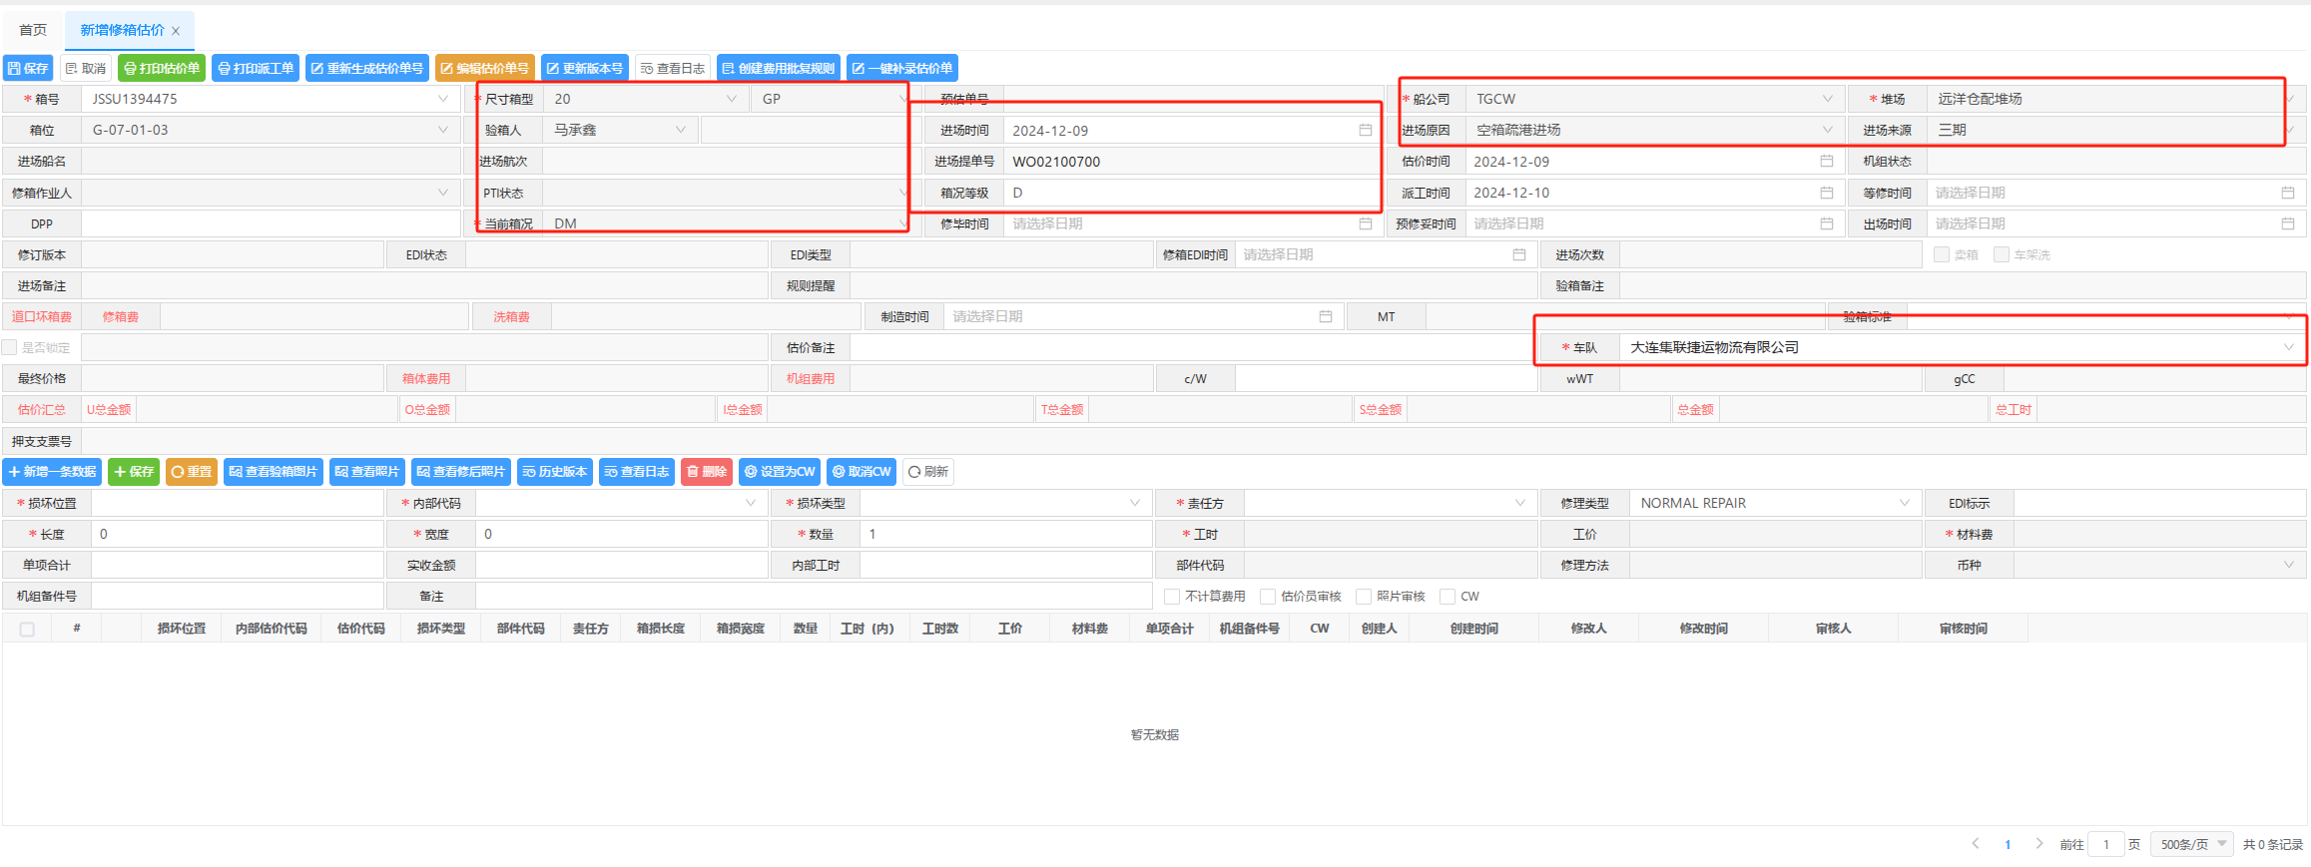Screen dimensions: 2311x867
Task: Click the 取消 (Cancel) button in top toolbar
Action: [x=86, y=68]
